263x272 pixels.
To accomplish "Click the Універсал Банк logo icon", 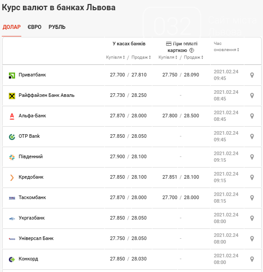I will coord(12,239).
